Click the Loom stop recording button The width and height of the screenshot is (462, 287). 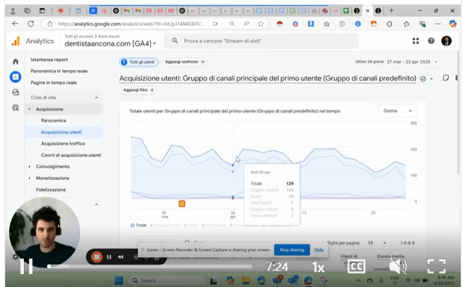click(96, 257)
